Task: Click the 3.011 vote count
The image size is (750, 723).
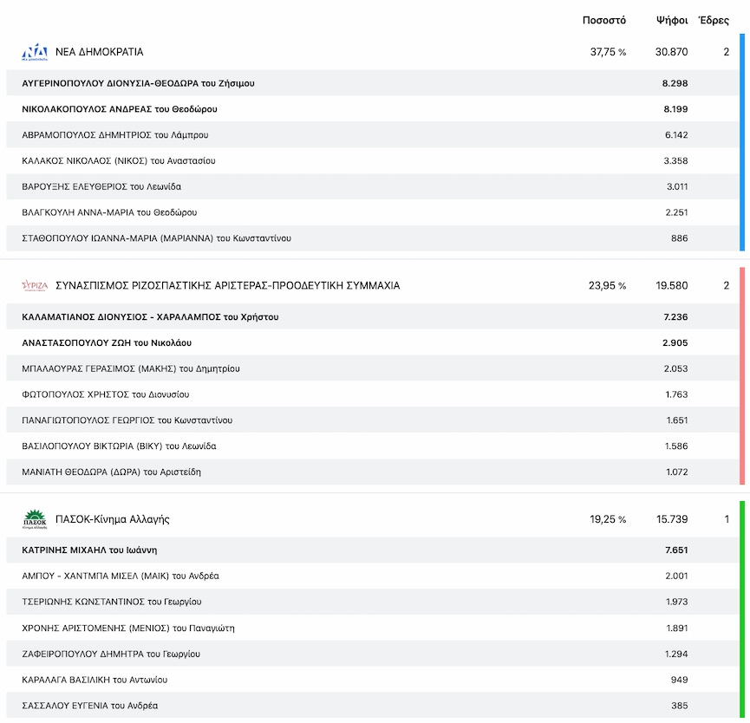Action: click(677, 186)
